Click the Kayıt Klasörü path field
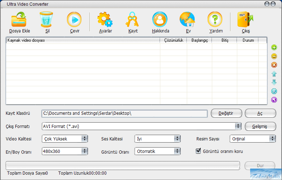The width and height of the screenshot is (282, 180). point(125,114)
